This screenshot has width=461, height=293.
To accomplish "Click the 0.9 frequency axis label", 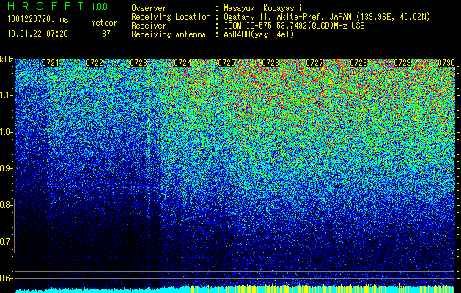I will [x=6, y=168].
